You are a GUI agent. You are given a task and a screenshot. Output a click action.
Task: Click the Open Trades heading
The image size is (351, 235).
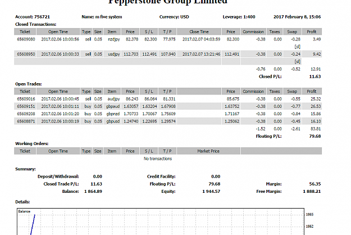coord(29,84)
